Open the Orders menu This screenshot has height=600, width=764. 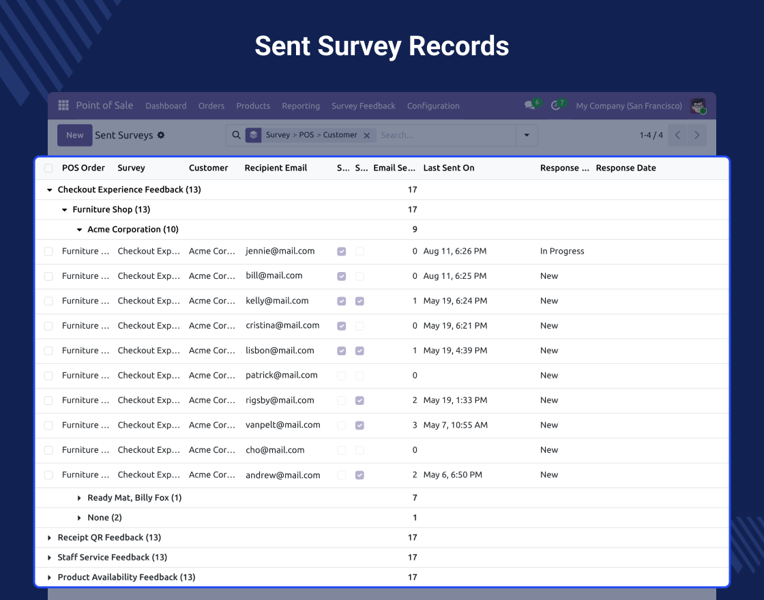[x=211, y=106]
